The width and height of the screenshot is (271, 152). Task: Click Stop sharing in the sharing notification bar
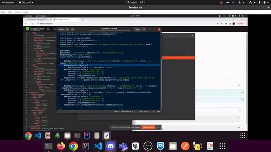(x=148, y=128)
